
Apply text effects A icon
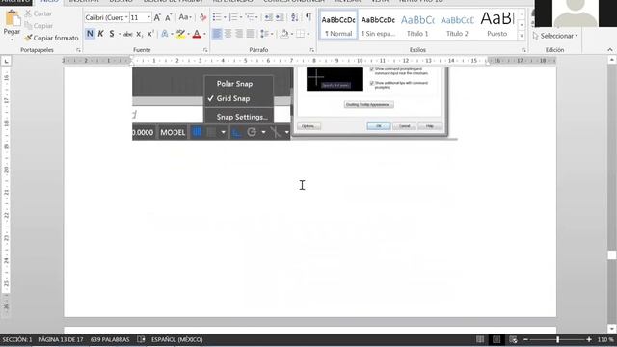click(165, 35)
